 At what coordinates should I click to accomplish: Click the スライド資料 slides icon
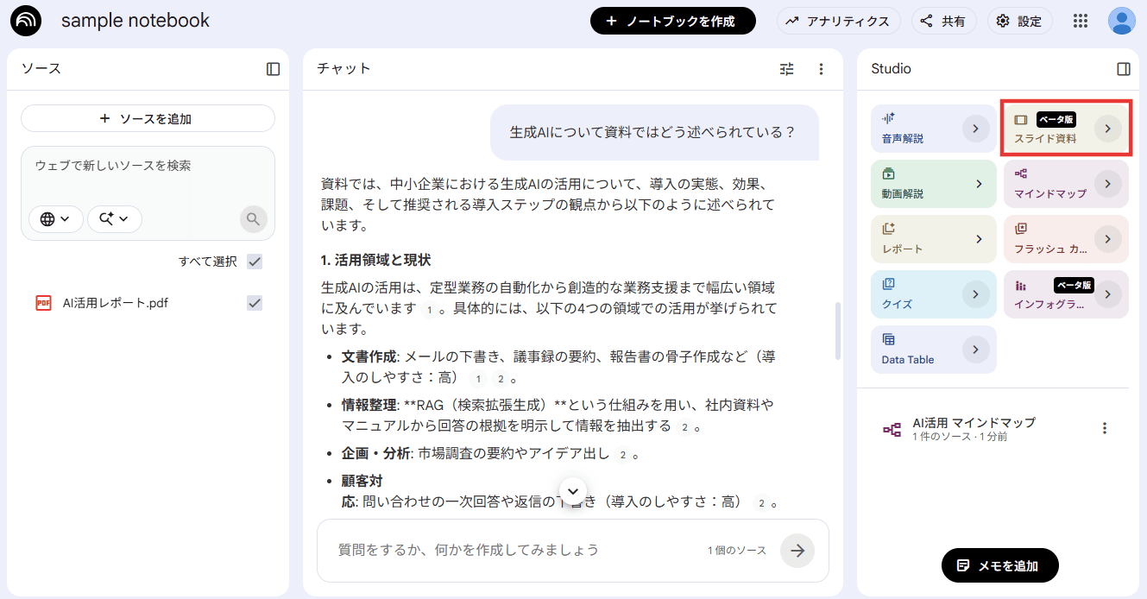coord(1021,119)
